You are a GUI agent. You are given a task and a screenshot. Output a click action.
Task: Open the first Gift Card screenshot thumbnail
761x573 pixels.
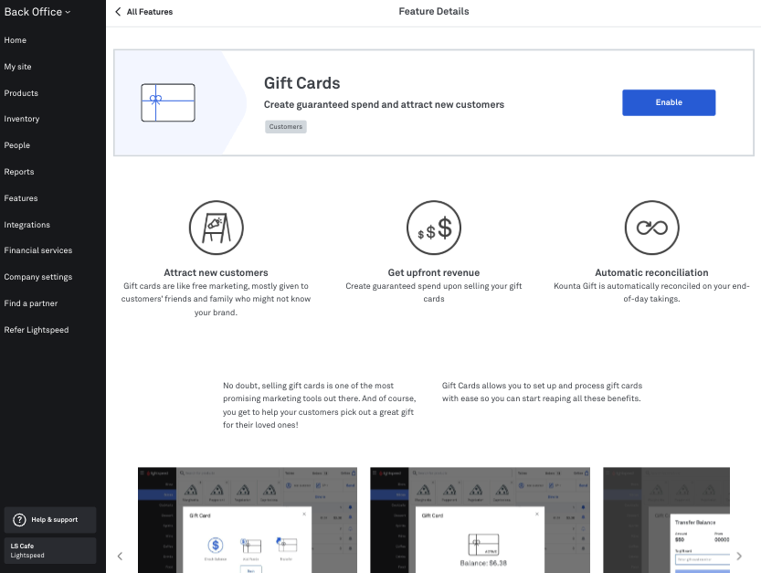[x=248, y=520]
